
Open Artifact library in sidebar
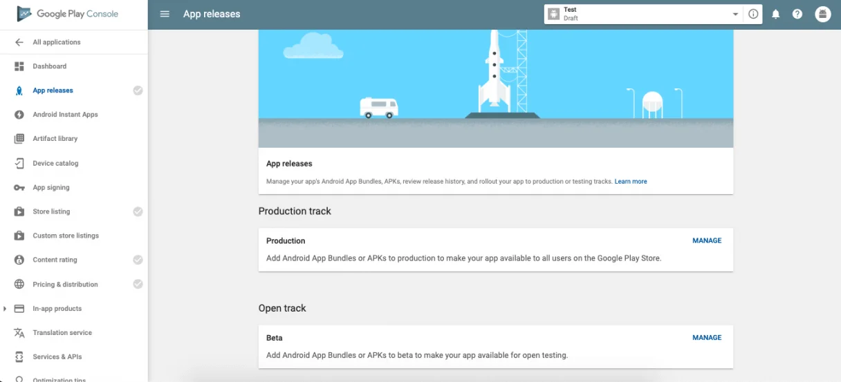coord(55,139)
